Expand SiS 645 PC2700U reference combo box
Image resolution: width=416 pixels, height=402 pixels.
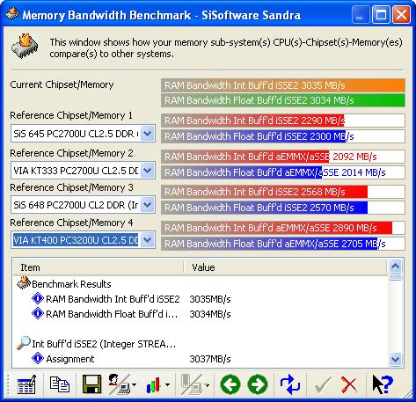coord(147,134)
